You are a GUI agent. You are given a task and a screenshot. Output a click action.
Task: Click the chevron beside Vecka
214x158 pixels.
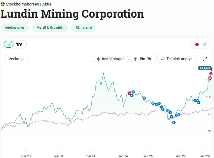tap(23, 59)
